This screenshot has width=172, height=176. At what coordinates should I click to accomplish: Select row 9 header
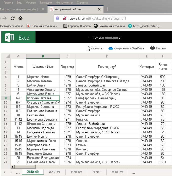5,98
